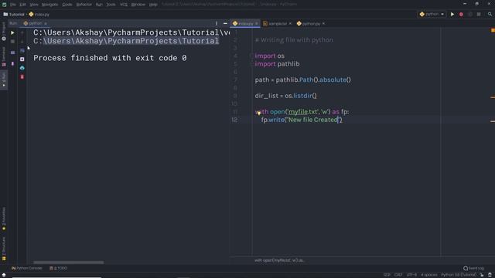Open the Window menu
The height and width of the screenshot is (278, 495).
pos(138,5)
